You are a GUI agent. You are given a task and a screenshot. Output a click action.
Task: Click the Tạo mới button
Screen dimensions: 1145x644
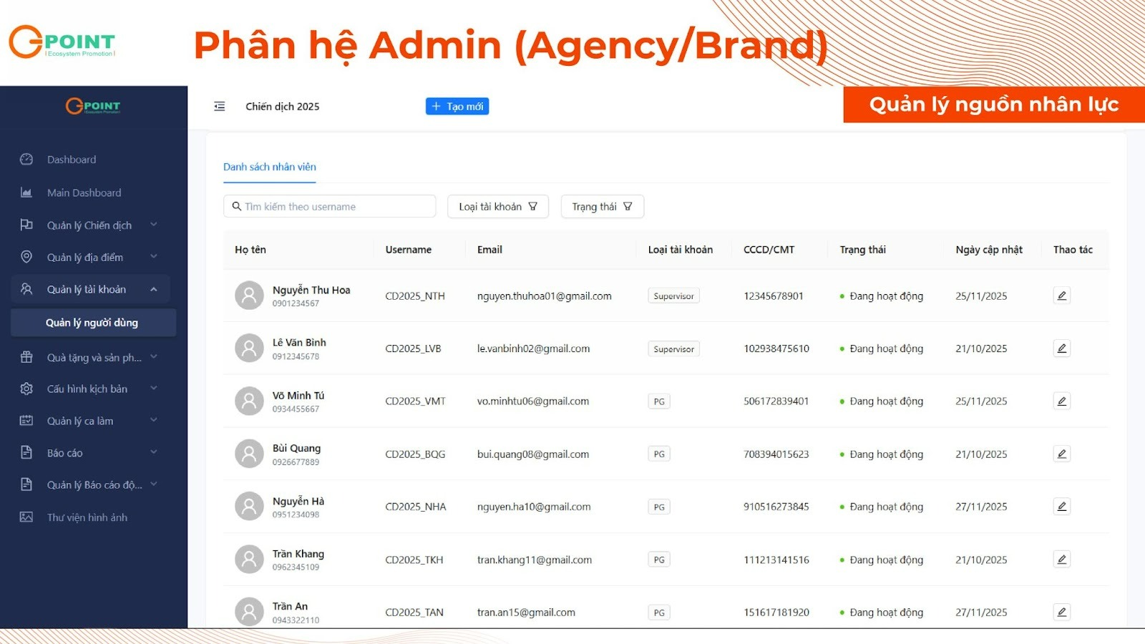[457, 107]
